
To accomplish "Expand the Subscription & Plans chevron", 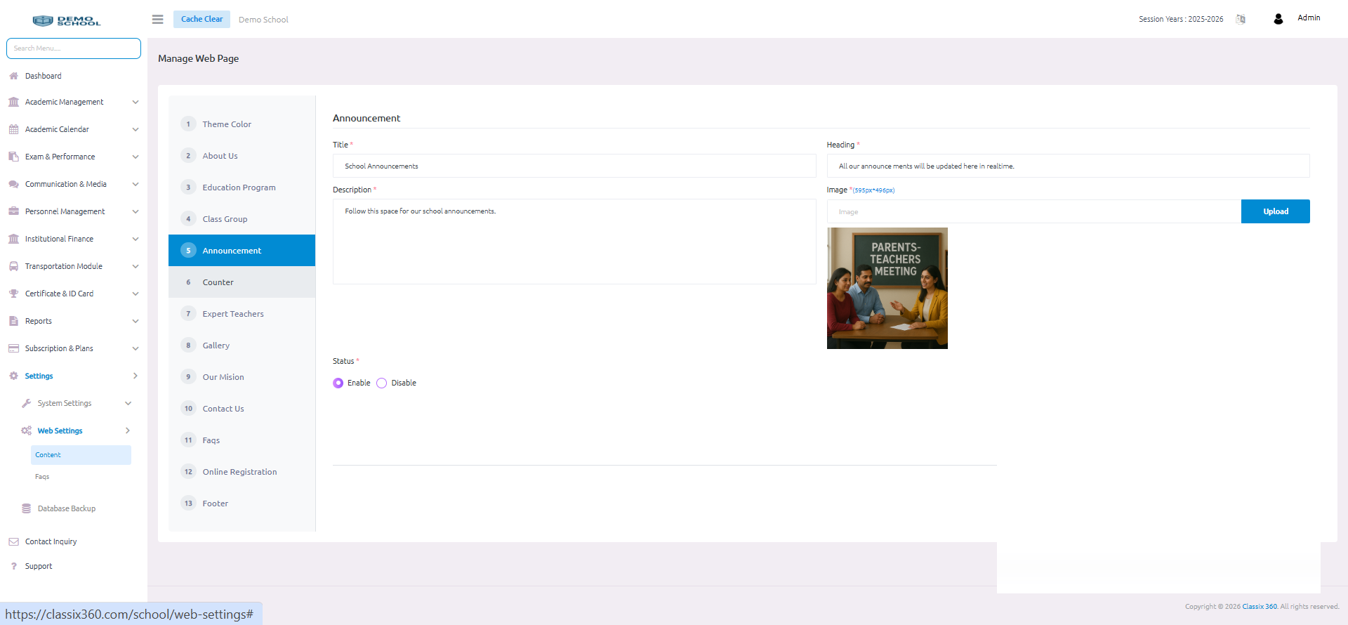I will [x=136, y=348].
